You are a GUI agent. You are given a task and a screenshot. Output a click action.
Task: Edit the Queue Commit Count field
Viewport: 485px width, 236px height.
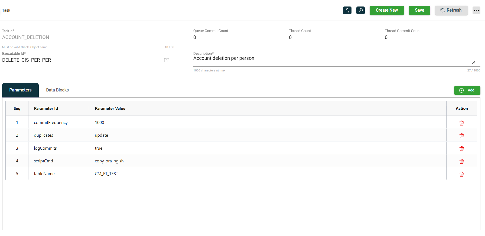pos(236,37)
